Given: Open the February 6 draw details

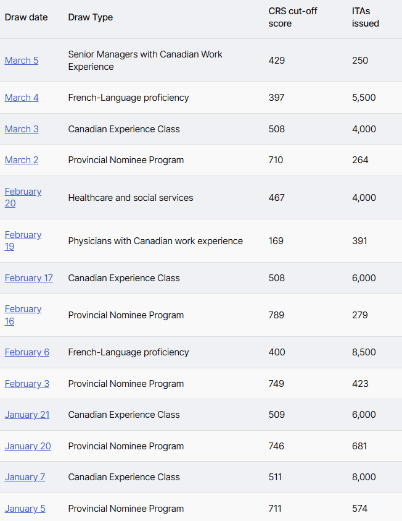Looking at the screenshot, I should click(x=27, y=352).
